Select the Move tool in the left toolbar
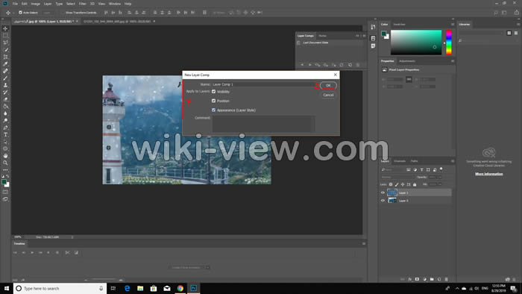Viewport: 522px width, 294px height. (5, 28)
